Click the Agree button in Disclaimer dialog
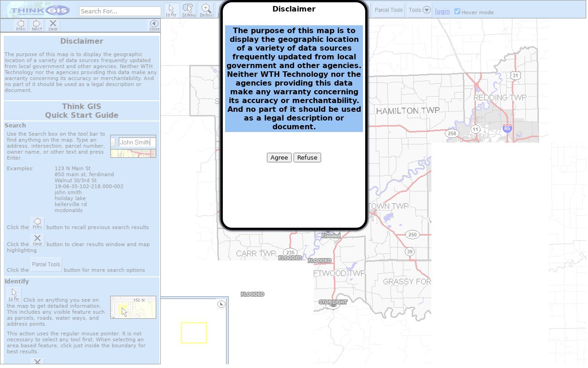This screenshot has width=588, height=368. [279, 157]
